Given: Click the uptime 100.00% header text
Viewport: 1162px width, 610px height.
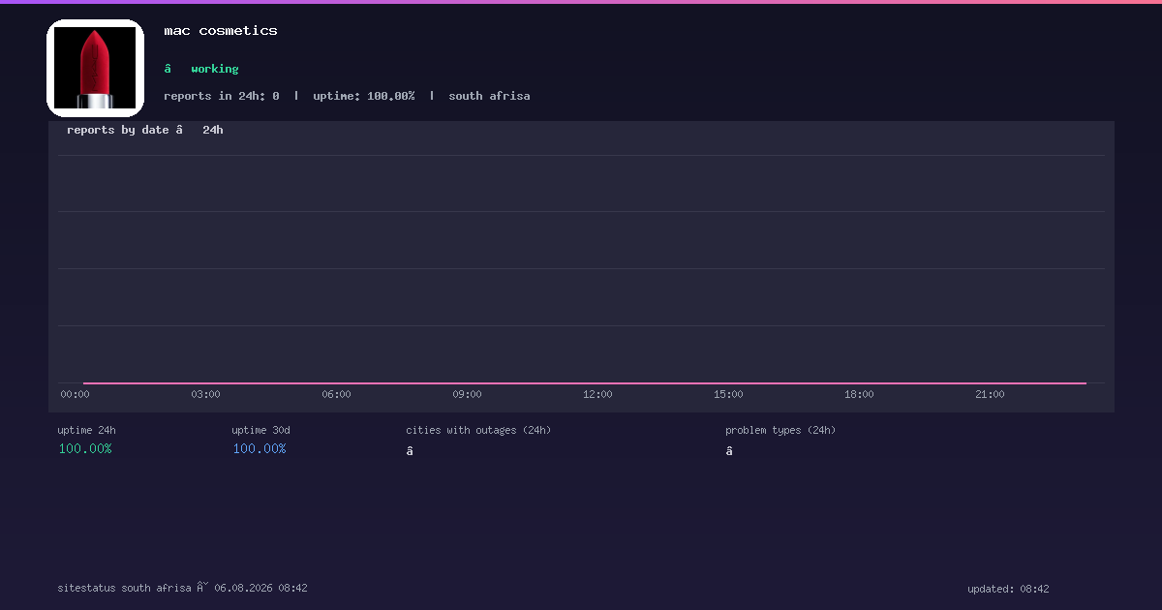Looking at the screenshot, I should pyautogui.click(x=364, y=96).
